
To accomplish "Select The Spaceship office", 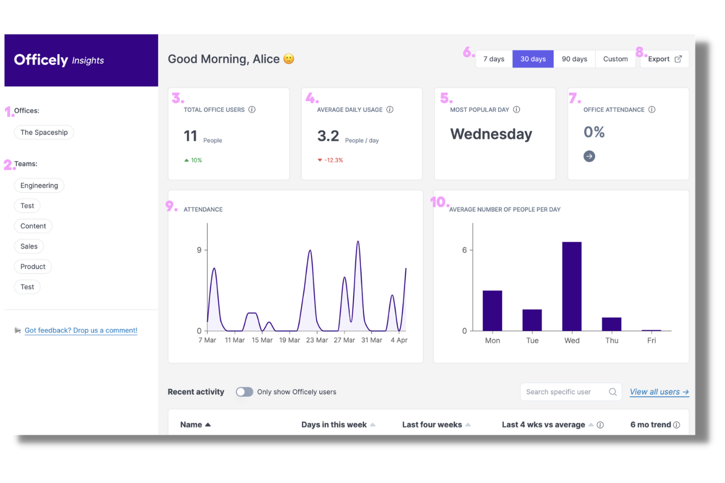I will [44, 132].
